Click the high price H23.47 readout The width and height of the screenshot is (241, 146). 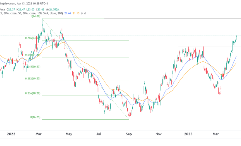pos(21,10)
